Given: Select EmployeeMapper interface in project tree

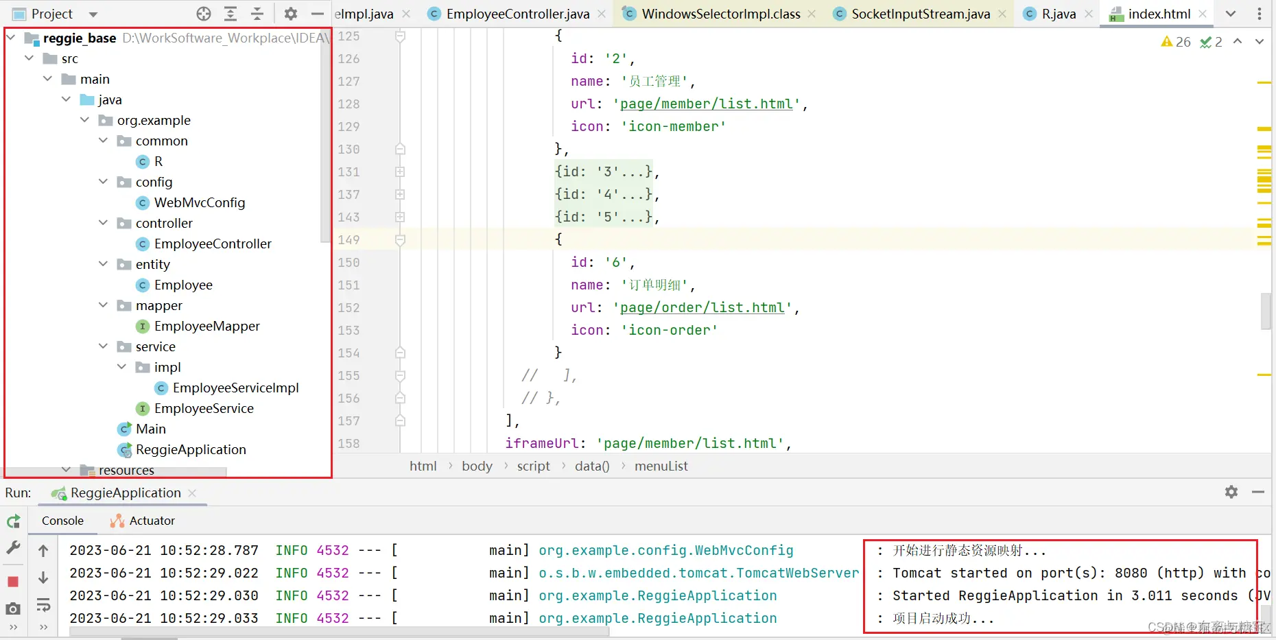Looking at the screenshot, I should (207, 326).
